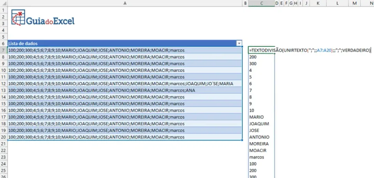Select column A header
Screen dimensions: 374x178
(x=125, y=3)
